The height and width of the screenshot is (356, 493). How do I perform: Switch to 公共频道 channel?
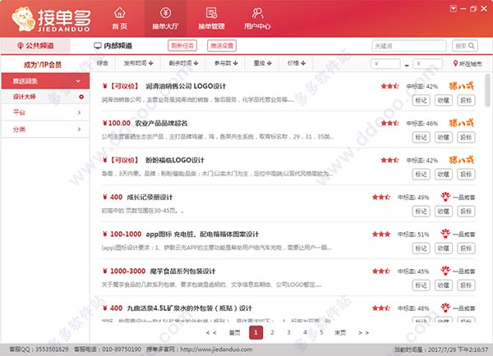(35, 46)
